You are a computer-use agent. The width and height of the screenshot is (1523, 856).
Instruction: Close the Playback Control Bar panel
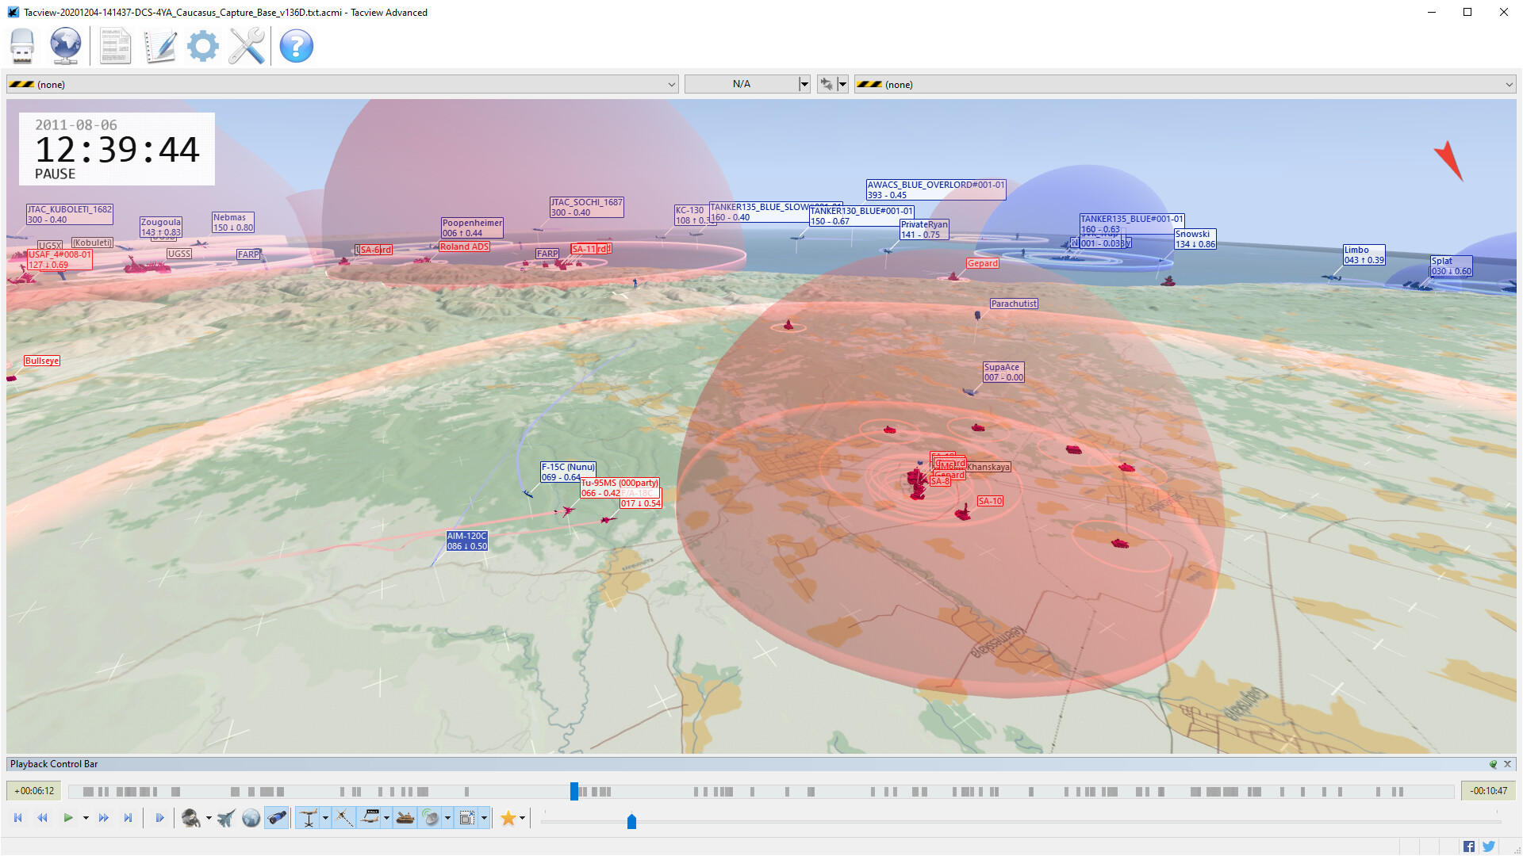pos(1506,764)
